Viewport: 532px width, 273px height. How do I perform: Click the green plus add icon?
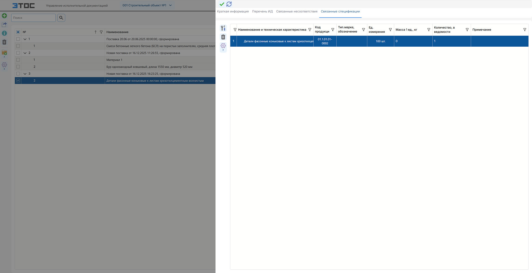click(4, 16)
